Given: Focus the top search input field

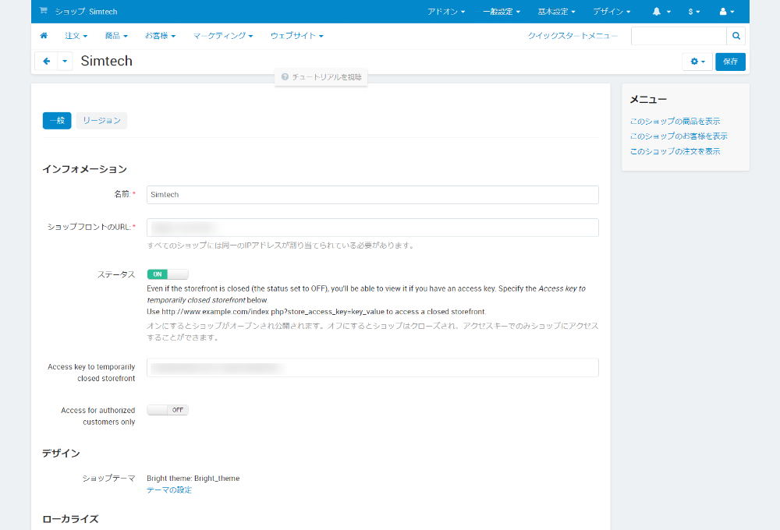Looking at the screenshot, I should click(x=679, y=36).
